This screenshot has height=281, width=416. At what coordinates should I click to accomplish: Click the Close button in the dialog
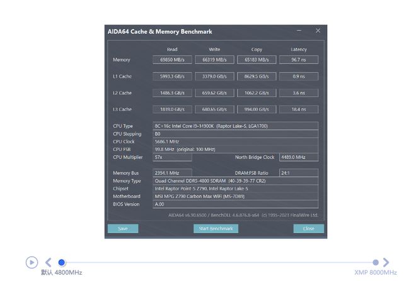pyautogui.click(x=309, y=229)
